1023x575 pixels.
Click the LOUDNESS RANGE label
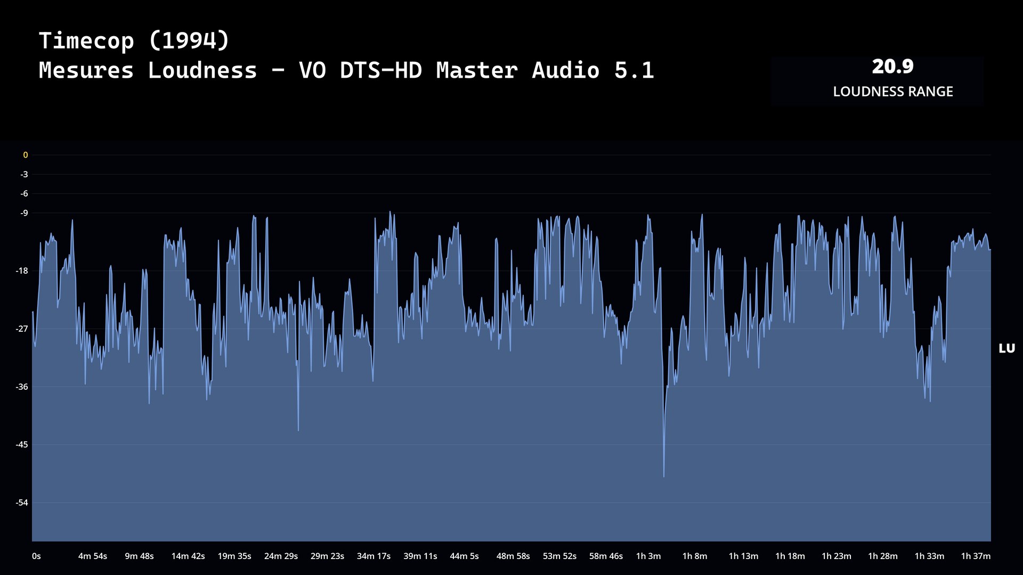[892, 92]
